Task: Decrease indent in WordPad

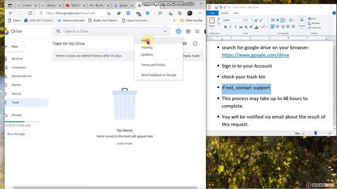Action: [273, 20]
